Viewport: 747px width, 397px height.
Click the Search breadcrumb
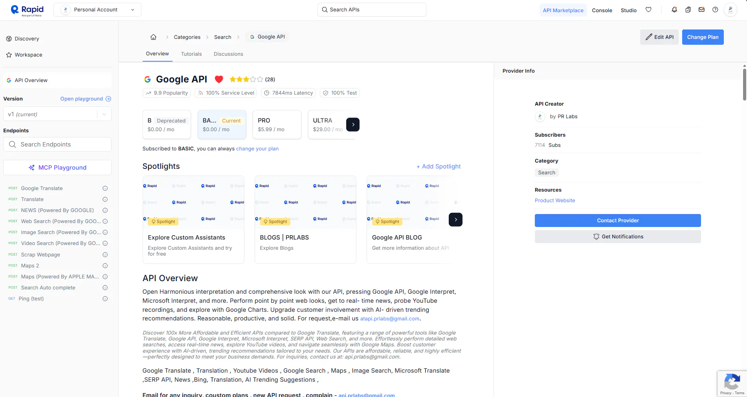tap(222, 37)
